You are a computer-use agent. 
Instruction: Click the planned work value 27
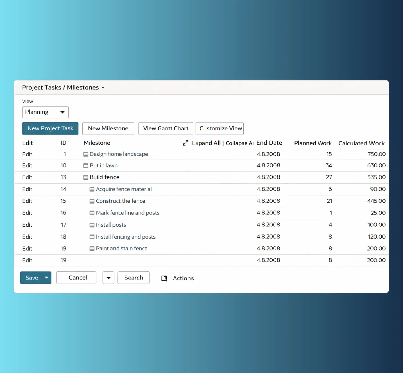coord(329,177)
